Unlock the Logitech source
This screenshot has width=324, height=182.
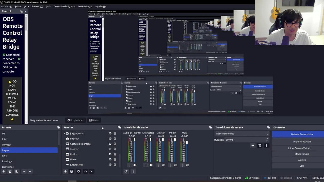[x=115, y=139]
